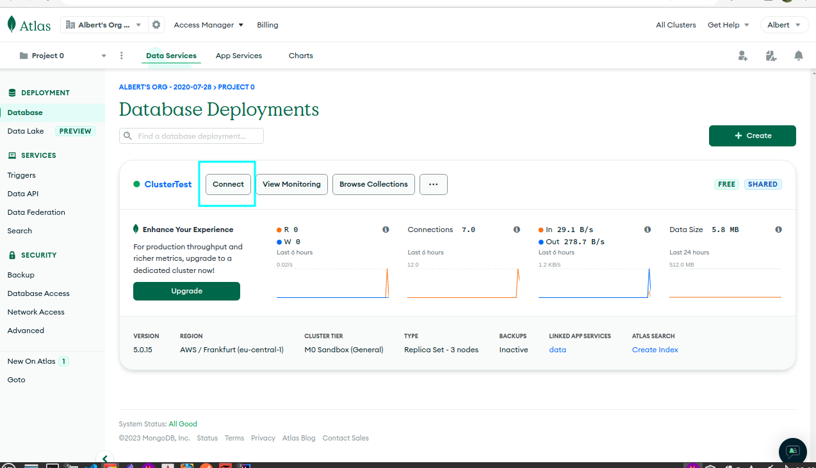Open All Clusters link
Image resolution: width=816 pixels, height=468 pixels.
(676, 25)
